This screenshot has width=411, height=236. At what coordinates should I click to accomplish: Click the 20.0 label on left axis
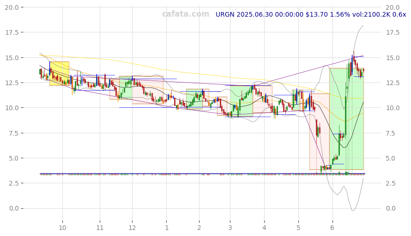12,7
